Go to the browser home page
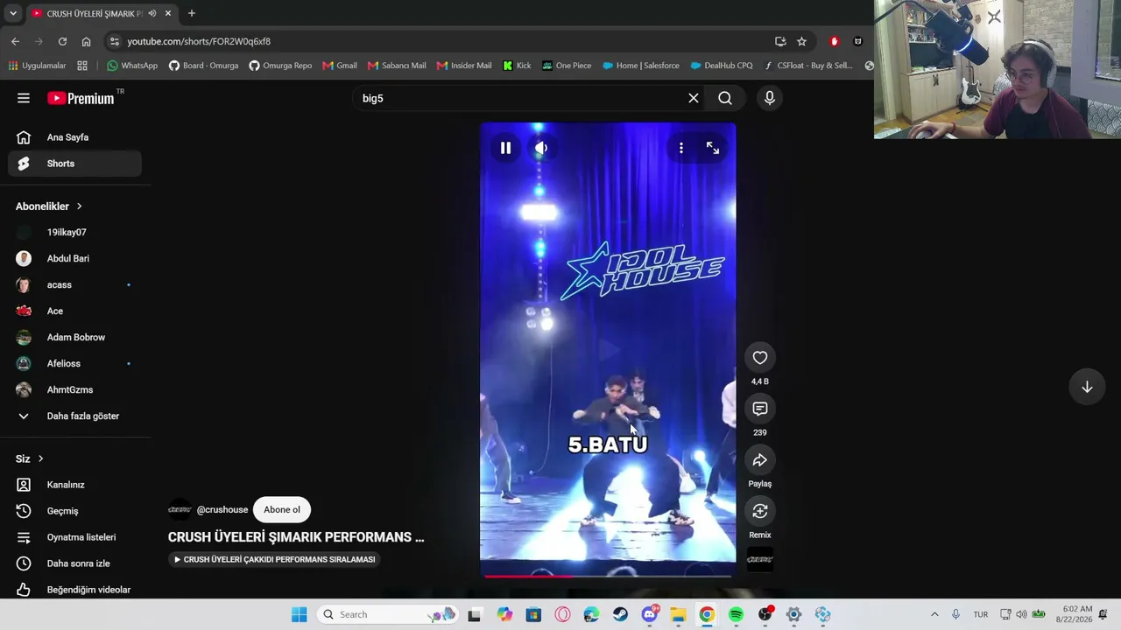 (86, 41)
